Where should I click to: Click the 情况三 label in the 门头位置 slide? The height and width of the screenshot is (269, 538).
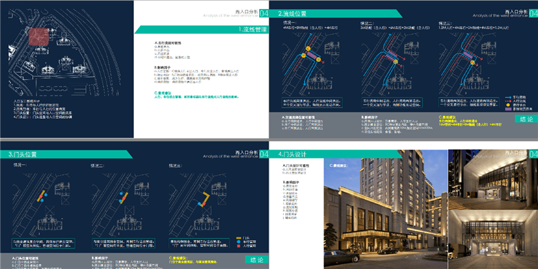coord(175,165)
